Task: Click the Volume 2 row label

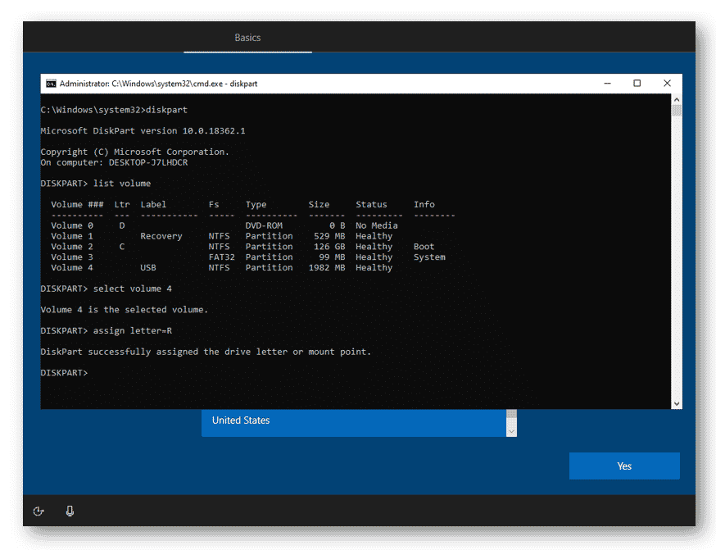Action: point(72,247)
